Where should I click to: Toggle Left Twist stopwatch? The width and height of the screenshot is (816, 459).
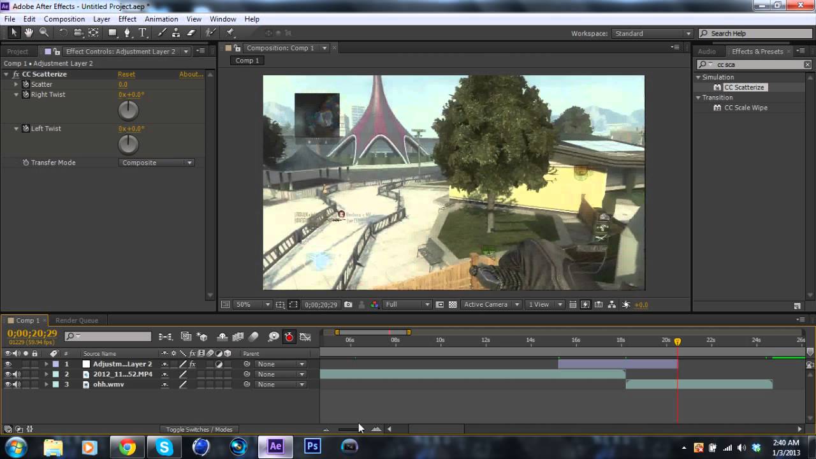coord(26,128)
